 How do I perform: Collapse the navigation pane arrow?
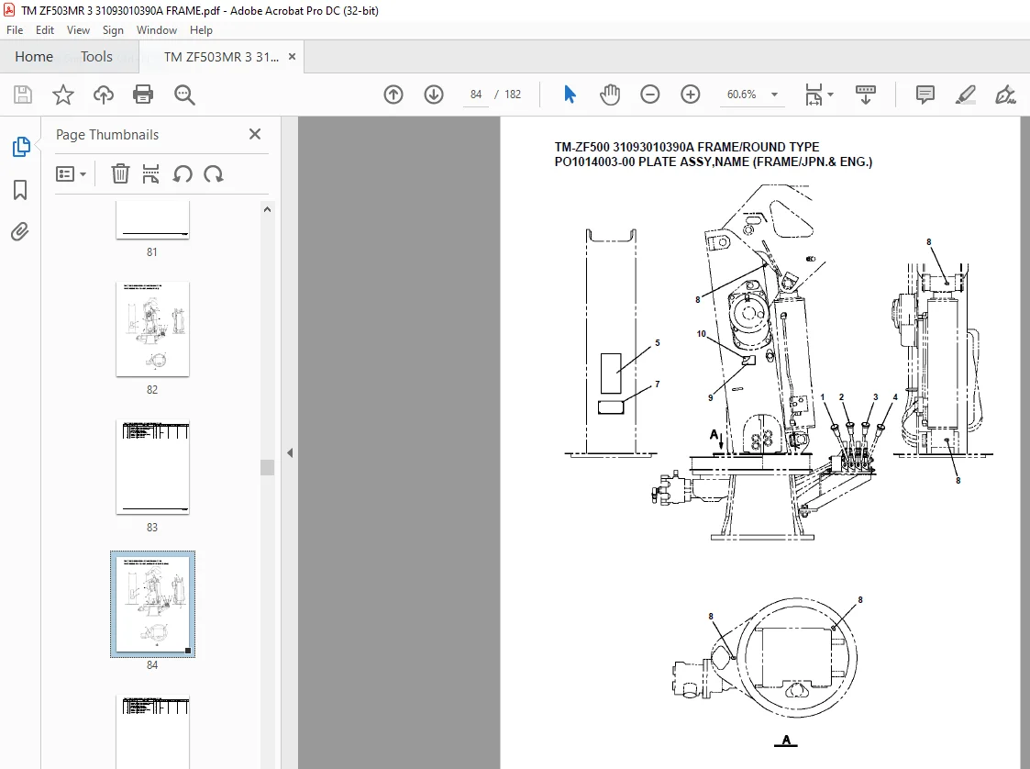(x=290, y=452)
